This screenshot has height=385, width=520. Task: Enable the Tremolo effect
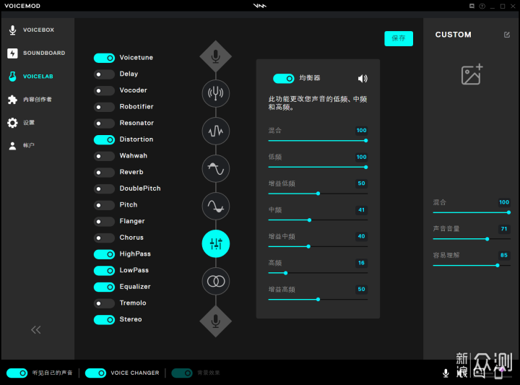click(104, 303)
